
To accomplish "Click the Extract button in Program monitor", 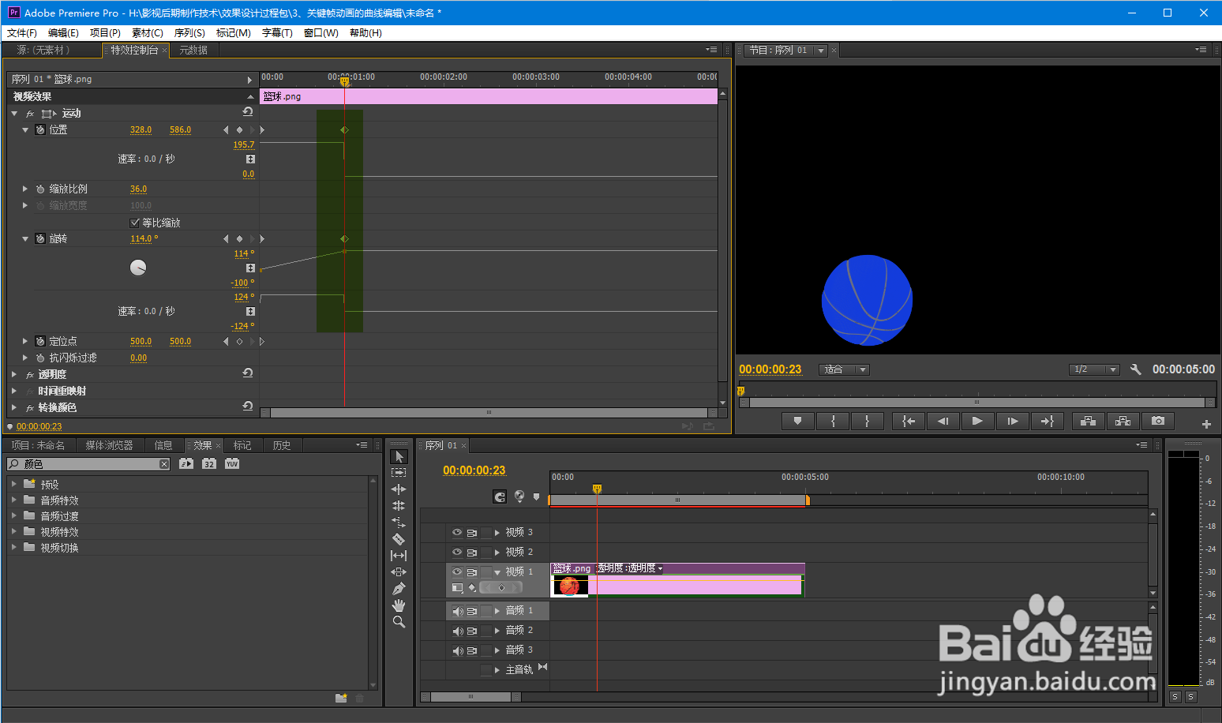I will click(1123, 421).
